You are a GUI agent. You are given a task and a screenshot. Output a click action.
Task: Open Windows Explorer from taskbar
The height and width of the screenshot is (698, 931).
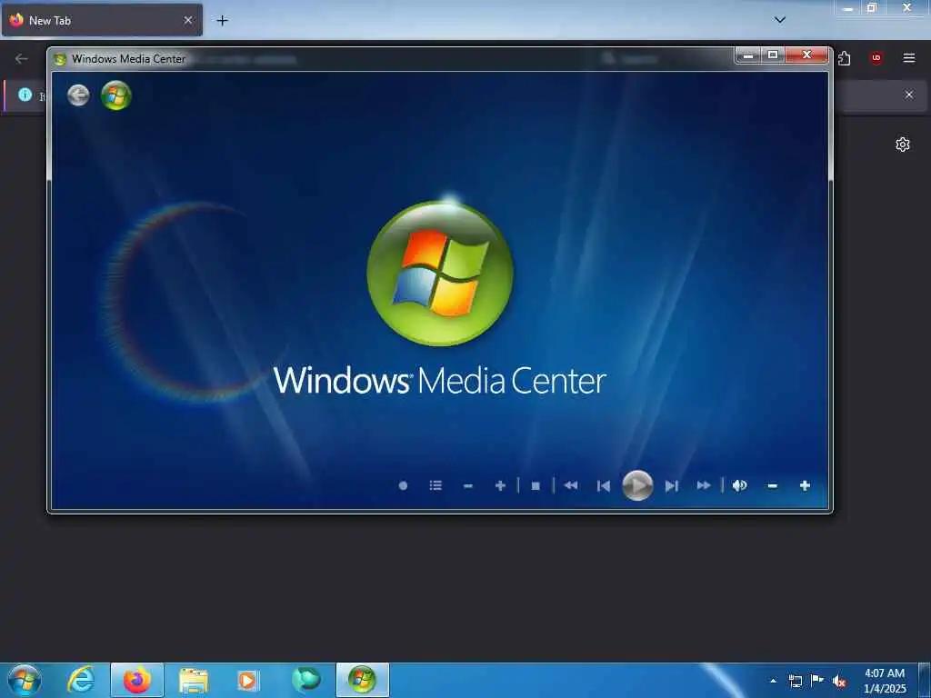point(193,680)
